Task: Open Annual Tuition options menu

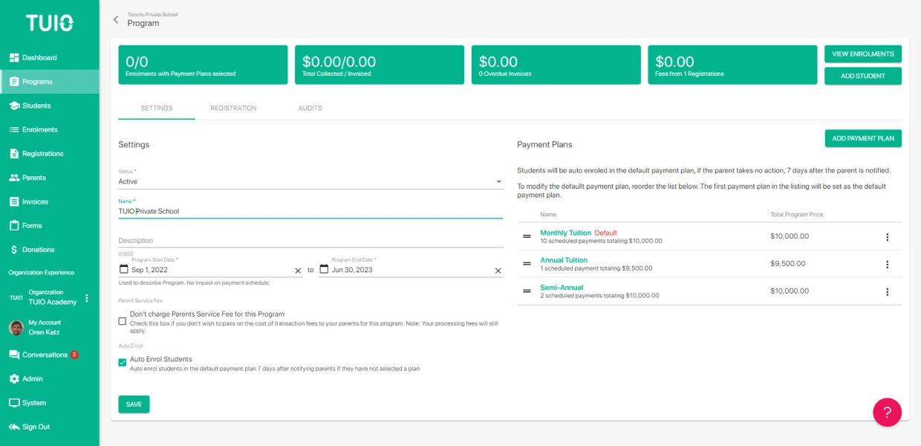Action: click(x=887, y=265)
